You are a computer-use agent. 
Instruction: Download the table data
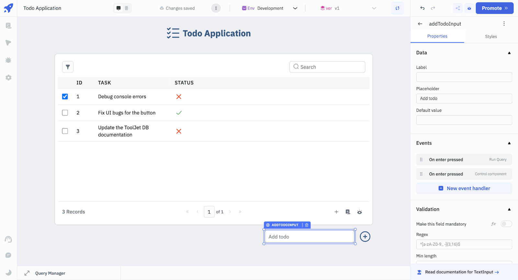point(348,212)
